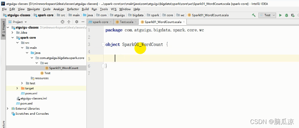Open the Refactor menu
299x128 pixels.
coord(73,9)
